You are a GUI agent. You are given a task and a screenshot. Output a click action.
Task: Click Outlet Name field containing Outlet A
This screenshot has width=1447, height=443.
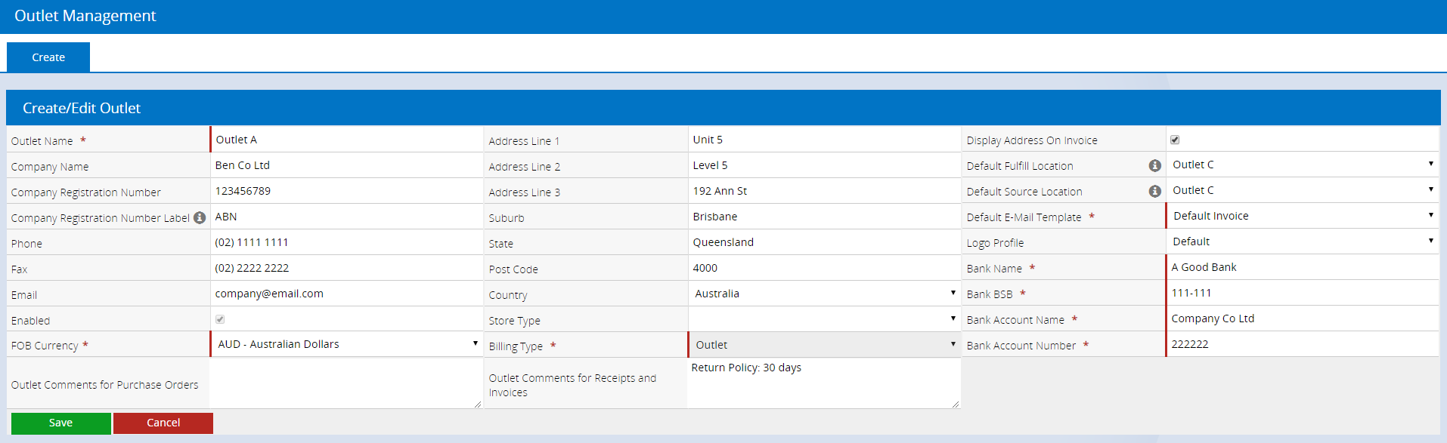pos(347,140)
